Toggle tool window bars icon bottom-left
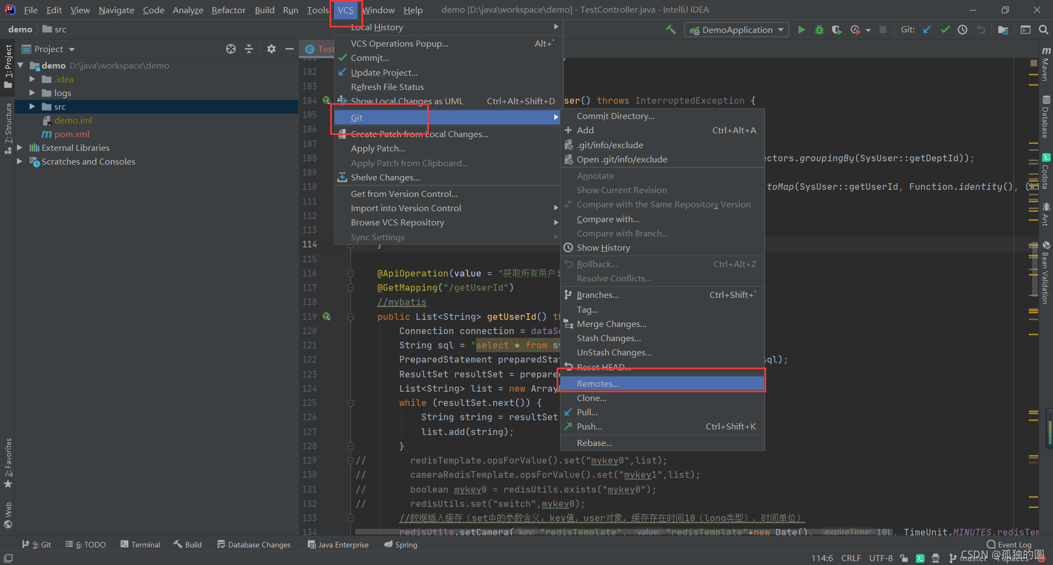The height and width of the screenshot is (565, 1053). click(8, 558)
